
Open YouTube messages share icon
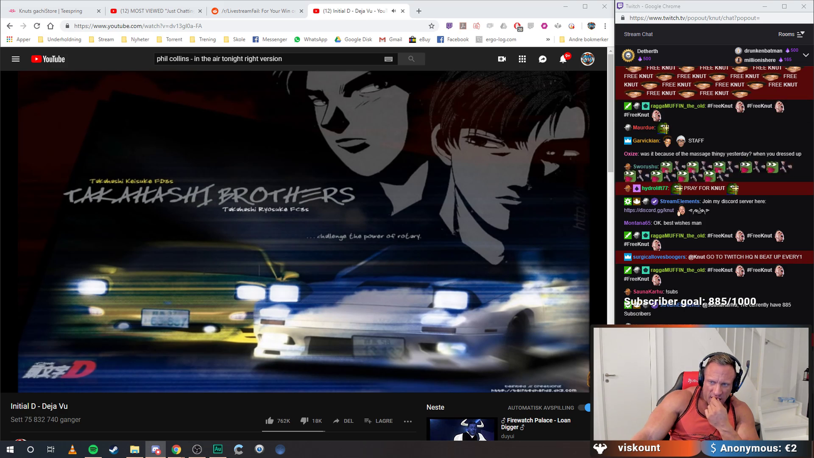[x=543, y=59]
